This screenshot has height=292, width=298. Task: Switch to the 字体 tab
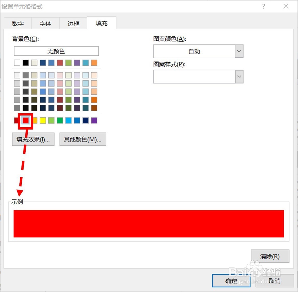(45, 23)
